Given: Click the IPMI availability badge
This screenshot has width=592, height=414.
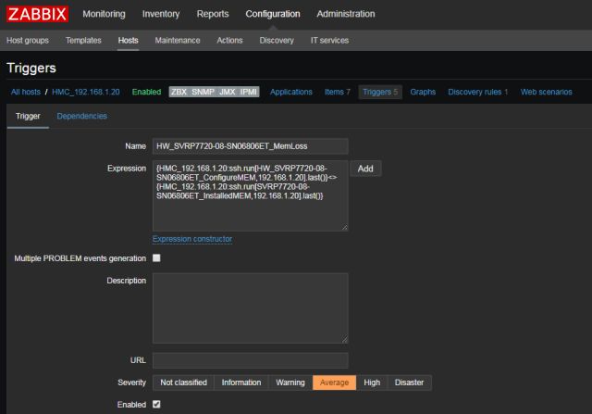Looking at the screenshot, I should 249,92.
